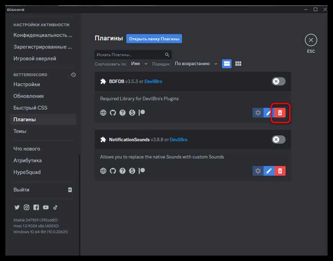Open the sort by Имя dropdown
Screen dimensions: 333x261
pyautogui.click(x=139, y=64)
